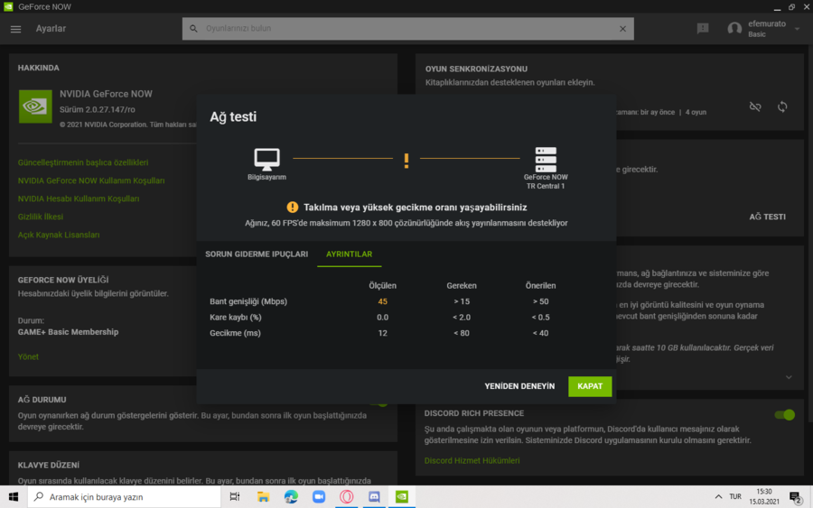Close dialog with Kapat button
This screenshot has width=813, height=508.
click(x=590, y=386)
